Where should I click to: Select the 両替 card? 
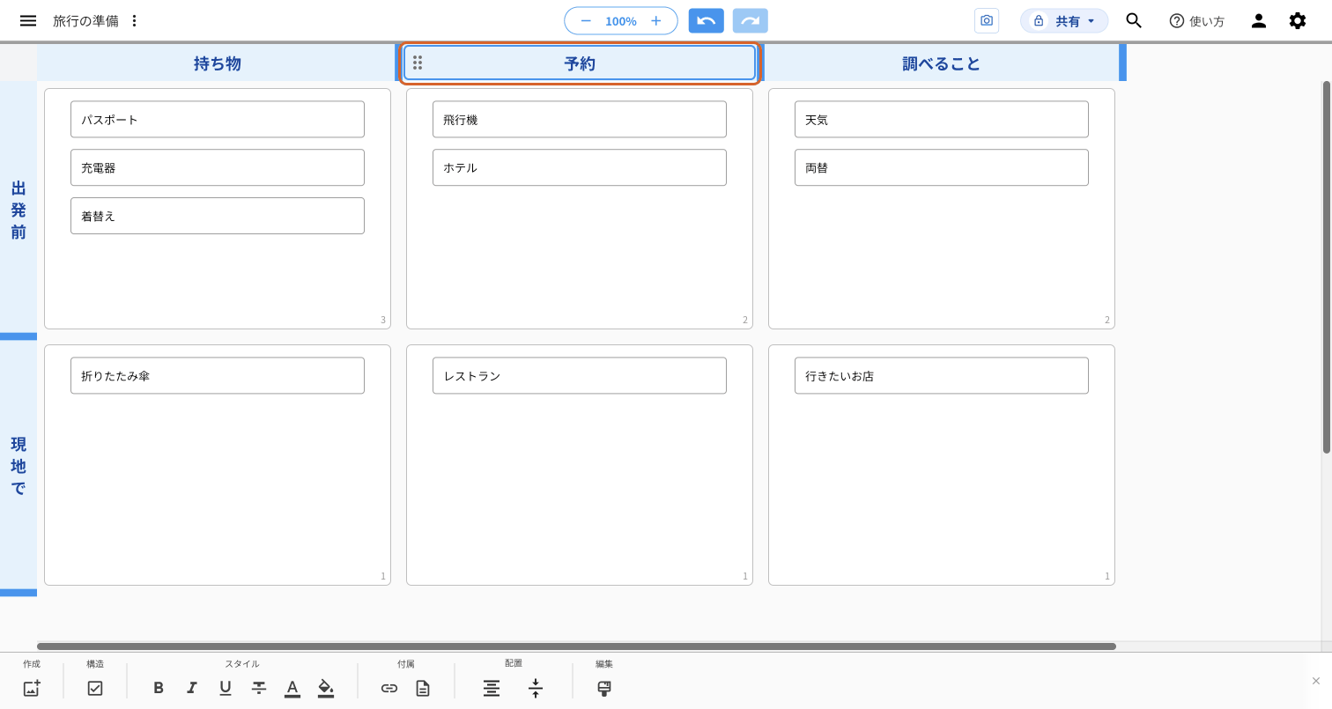942,167
